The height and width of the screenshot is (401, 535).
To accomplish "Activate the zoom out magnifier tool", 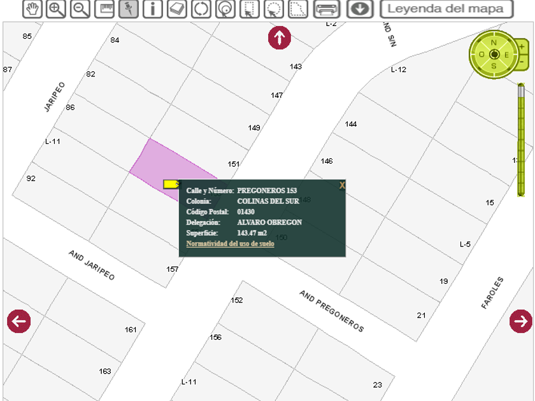I will coord(80,8).
